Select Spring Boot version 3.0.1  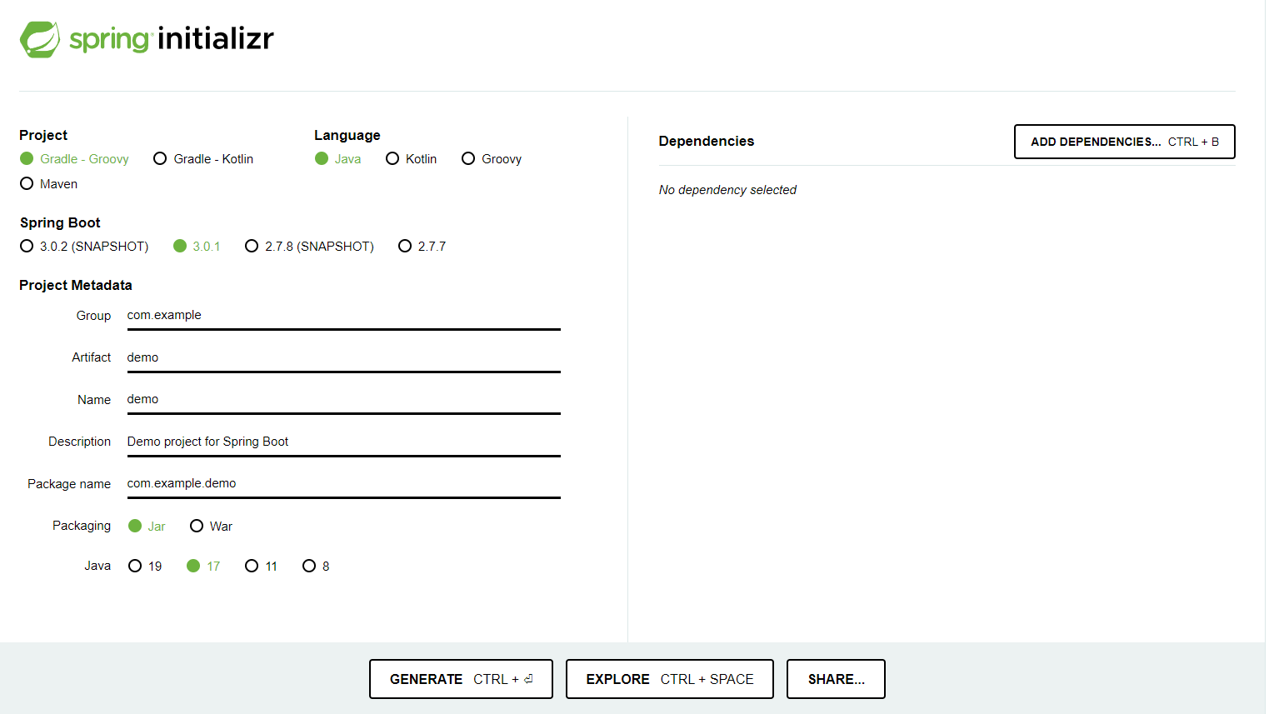pos(197,247)
